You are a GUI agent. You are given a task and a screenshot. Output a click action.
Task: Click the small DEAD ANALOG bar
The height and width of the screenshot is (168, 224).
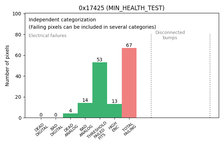70,115
